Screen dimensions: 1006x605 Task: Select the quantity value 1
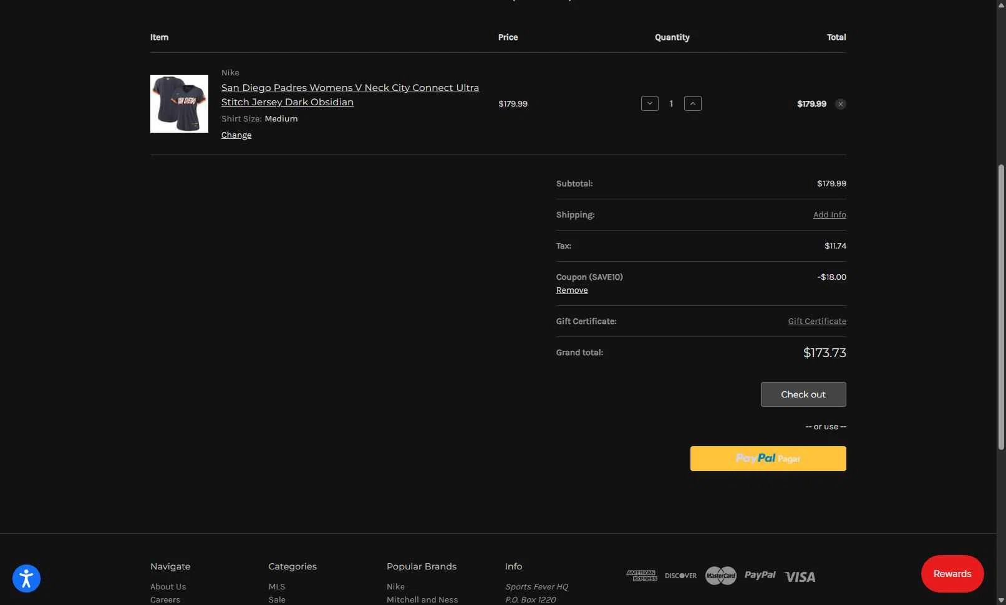click(671, 104)
